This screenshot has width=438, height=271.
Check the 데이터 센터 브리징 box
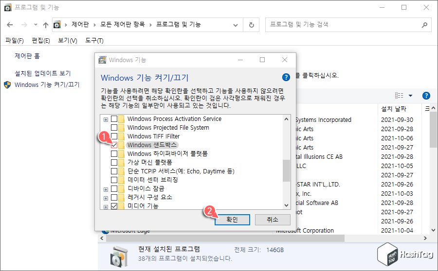point(114,180)
